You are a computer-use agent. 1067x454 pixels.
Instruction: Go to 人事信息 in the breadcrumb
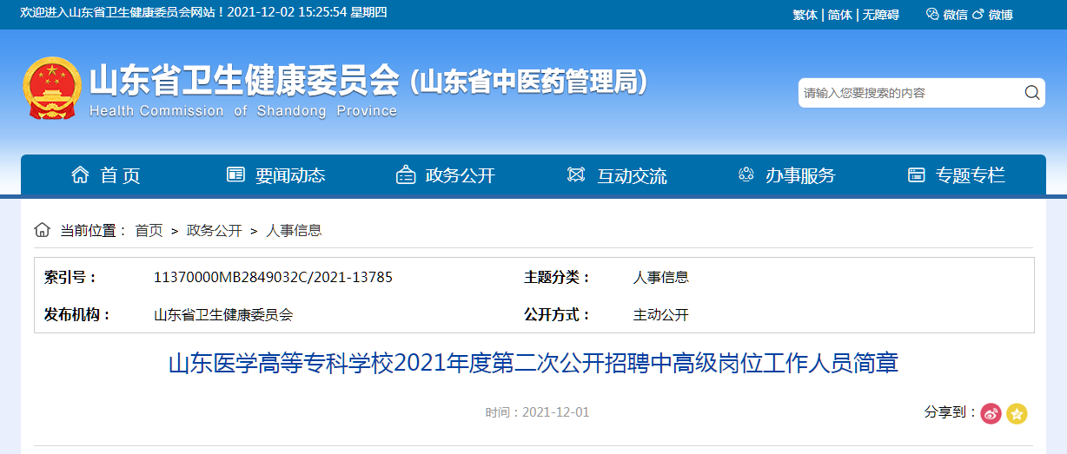click(294, 230)
